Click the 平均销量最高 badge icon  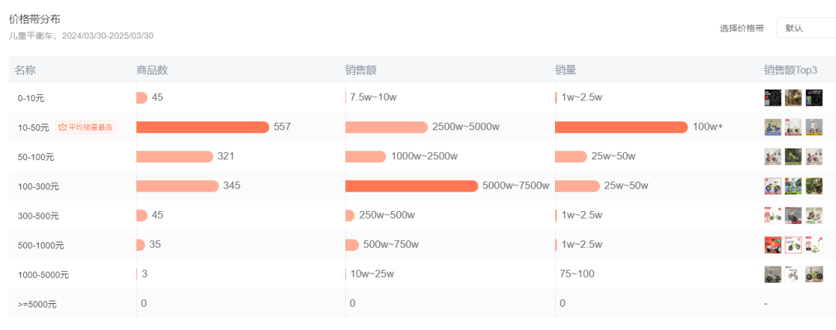coord(63,128)
